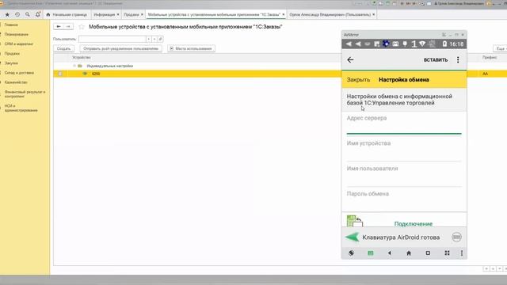Toggle green keyboard icon in AirMirror bar
Image resolution: width=507 pixels, height=285 pixels.
371,253
